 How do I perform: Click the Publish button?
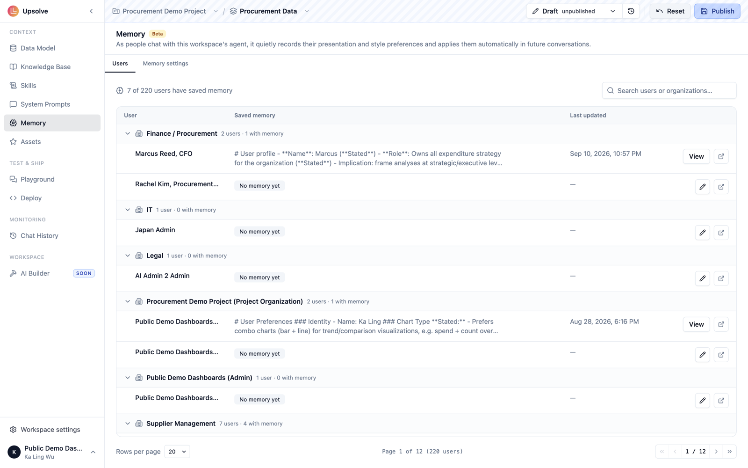click(x=717, y=11)
